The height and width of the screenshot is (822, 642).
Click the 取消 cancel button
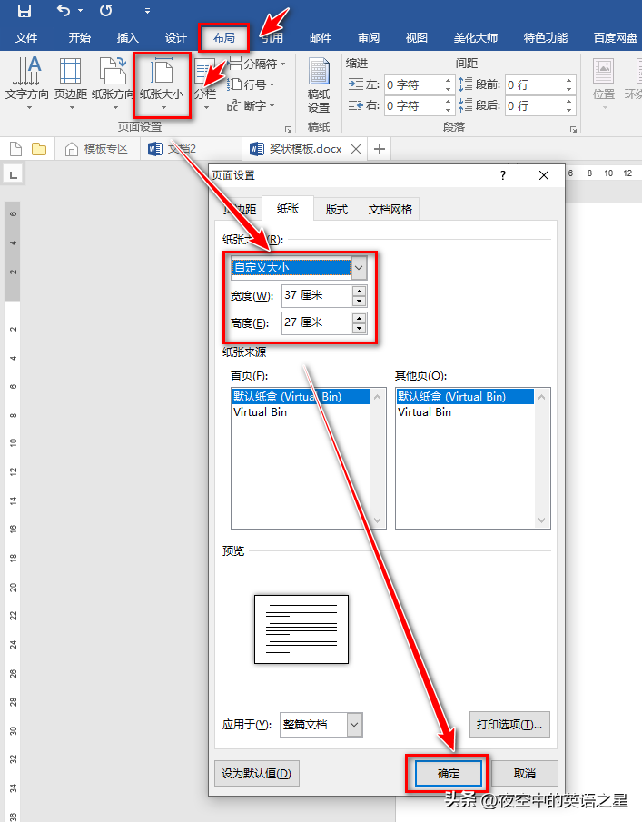tap(525, 773)
